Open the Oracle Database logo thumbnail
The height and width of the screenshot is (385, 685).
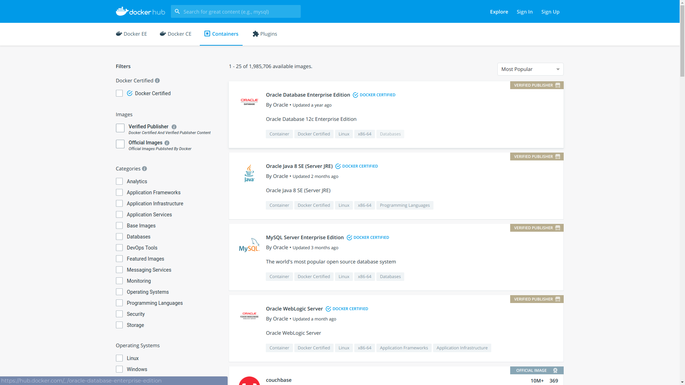pyautogui.click(x=249, y=102)
